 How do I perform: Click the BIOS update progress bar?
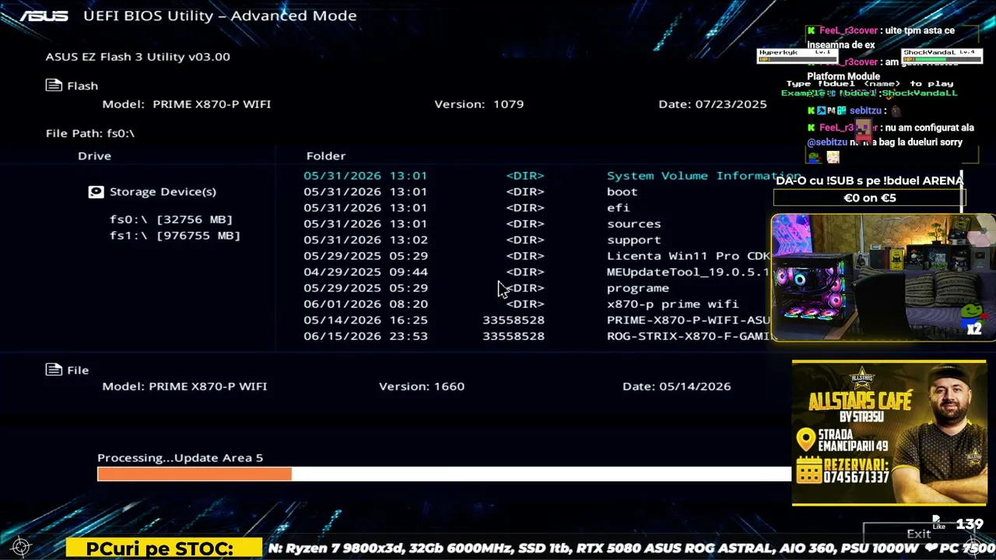pos(444,474)
